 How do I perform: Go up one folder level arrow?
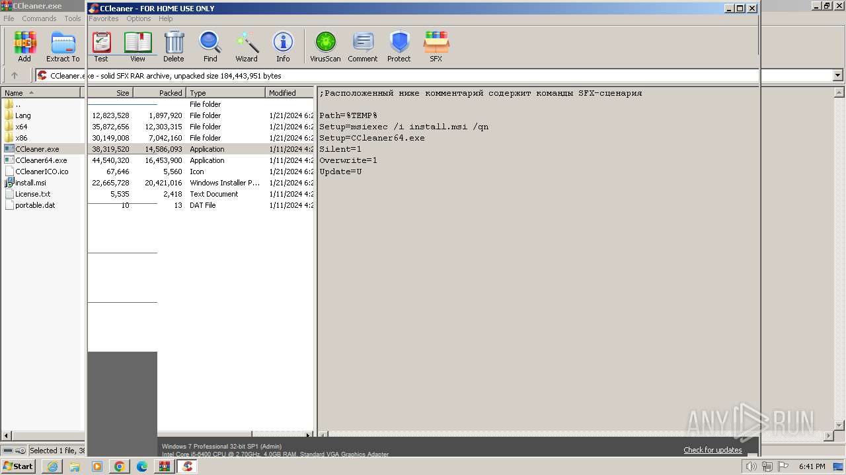tap(15, 75)
